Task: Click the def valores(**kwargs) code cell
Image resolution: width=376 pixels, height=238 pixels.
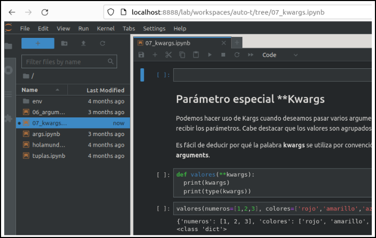Action: (272, 183)
